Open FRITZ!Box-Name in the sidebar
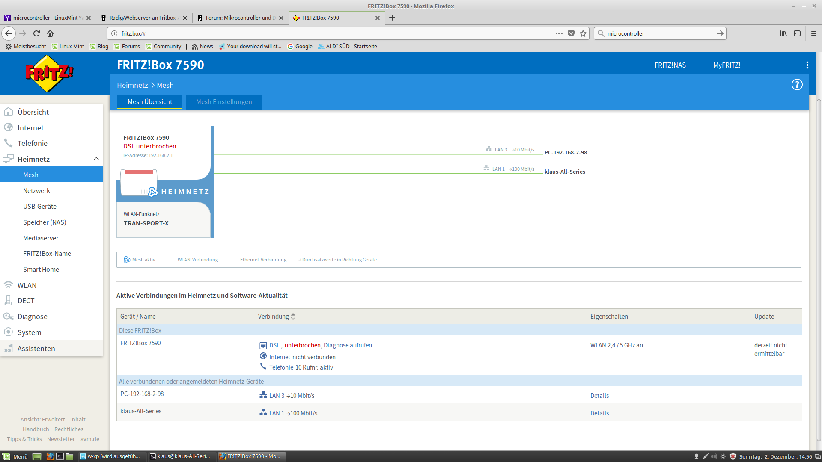This screenshot has height=462, width=822. pos(51,254)
